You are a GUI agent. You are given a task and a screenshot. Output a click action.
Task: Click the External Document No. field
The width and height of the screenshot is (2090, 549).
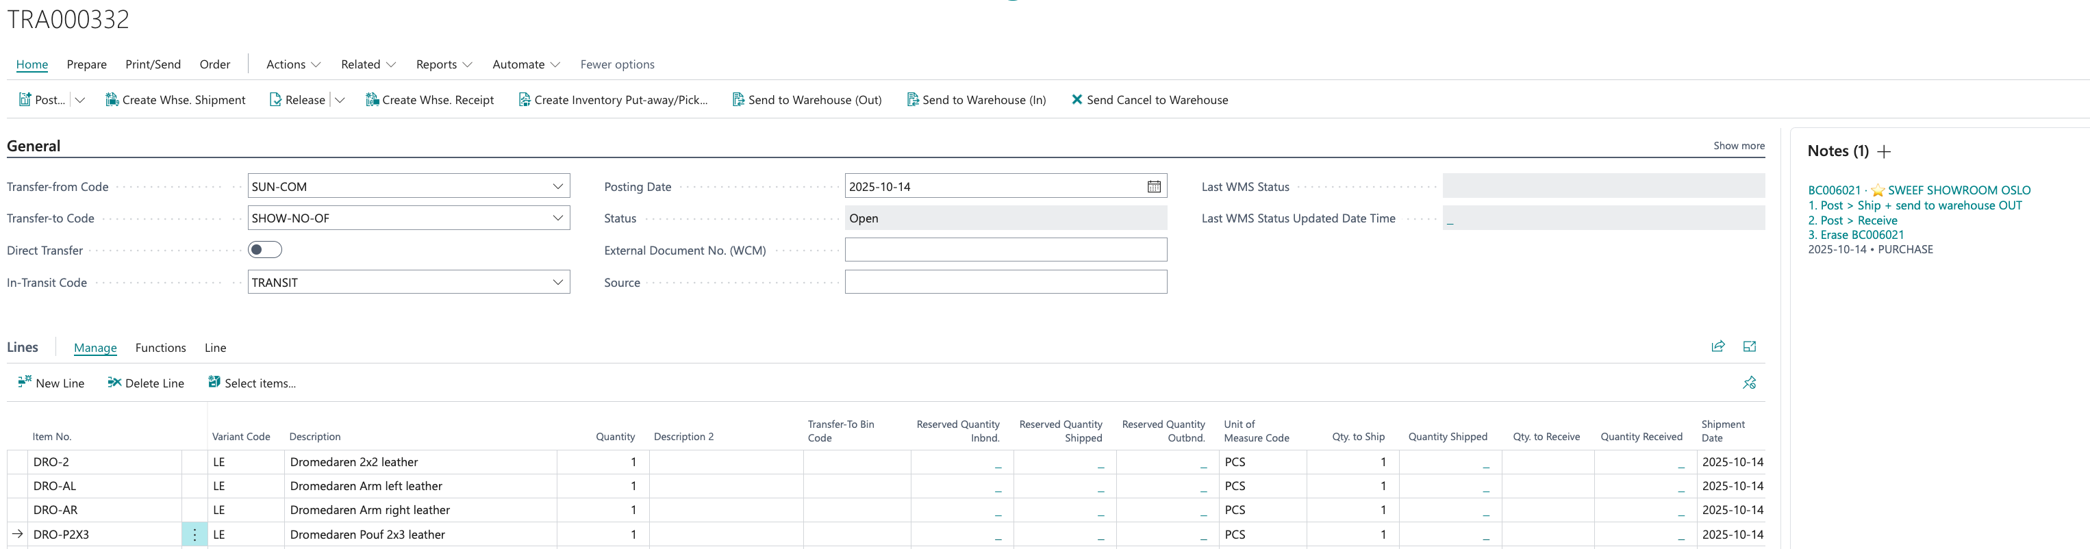pyautogui.click(x=1005, y=250)
